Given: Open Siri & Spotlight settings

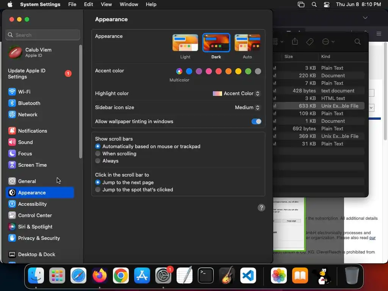Looking at the screenshot, I should point(39,227).
